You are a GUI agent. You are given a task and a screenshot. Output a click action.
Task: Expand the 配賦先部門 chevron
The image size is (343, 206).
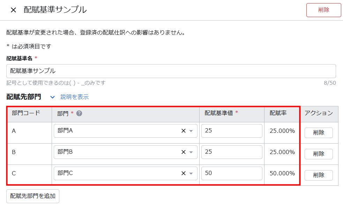[x=52, y=97]
